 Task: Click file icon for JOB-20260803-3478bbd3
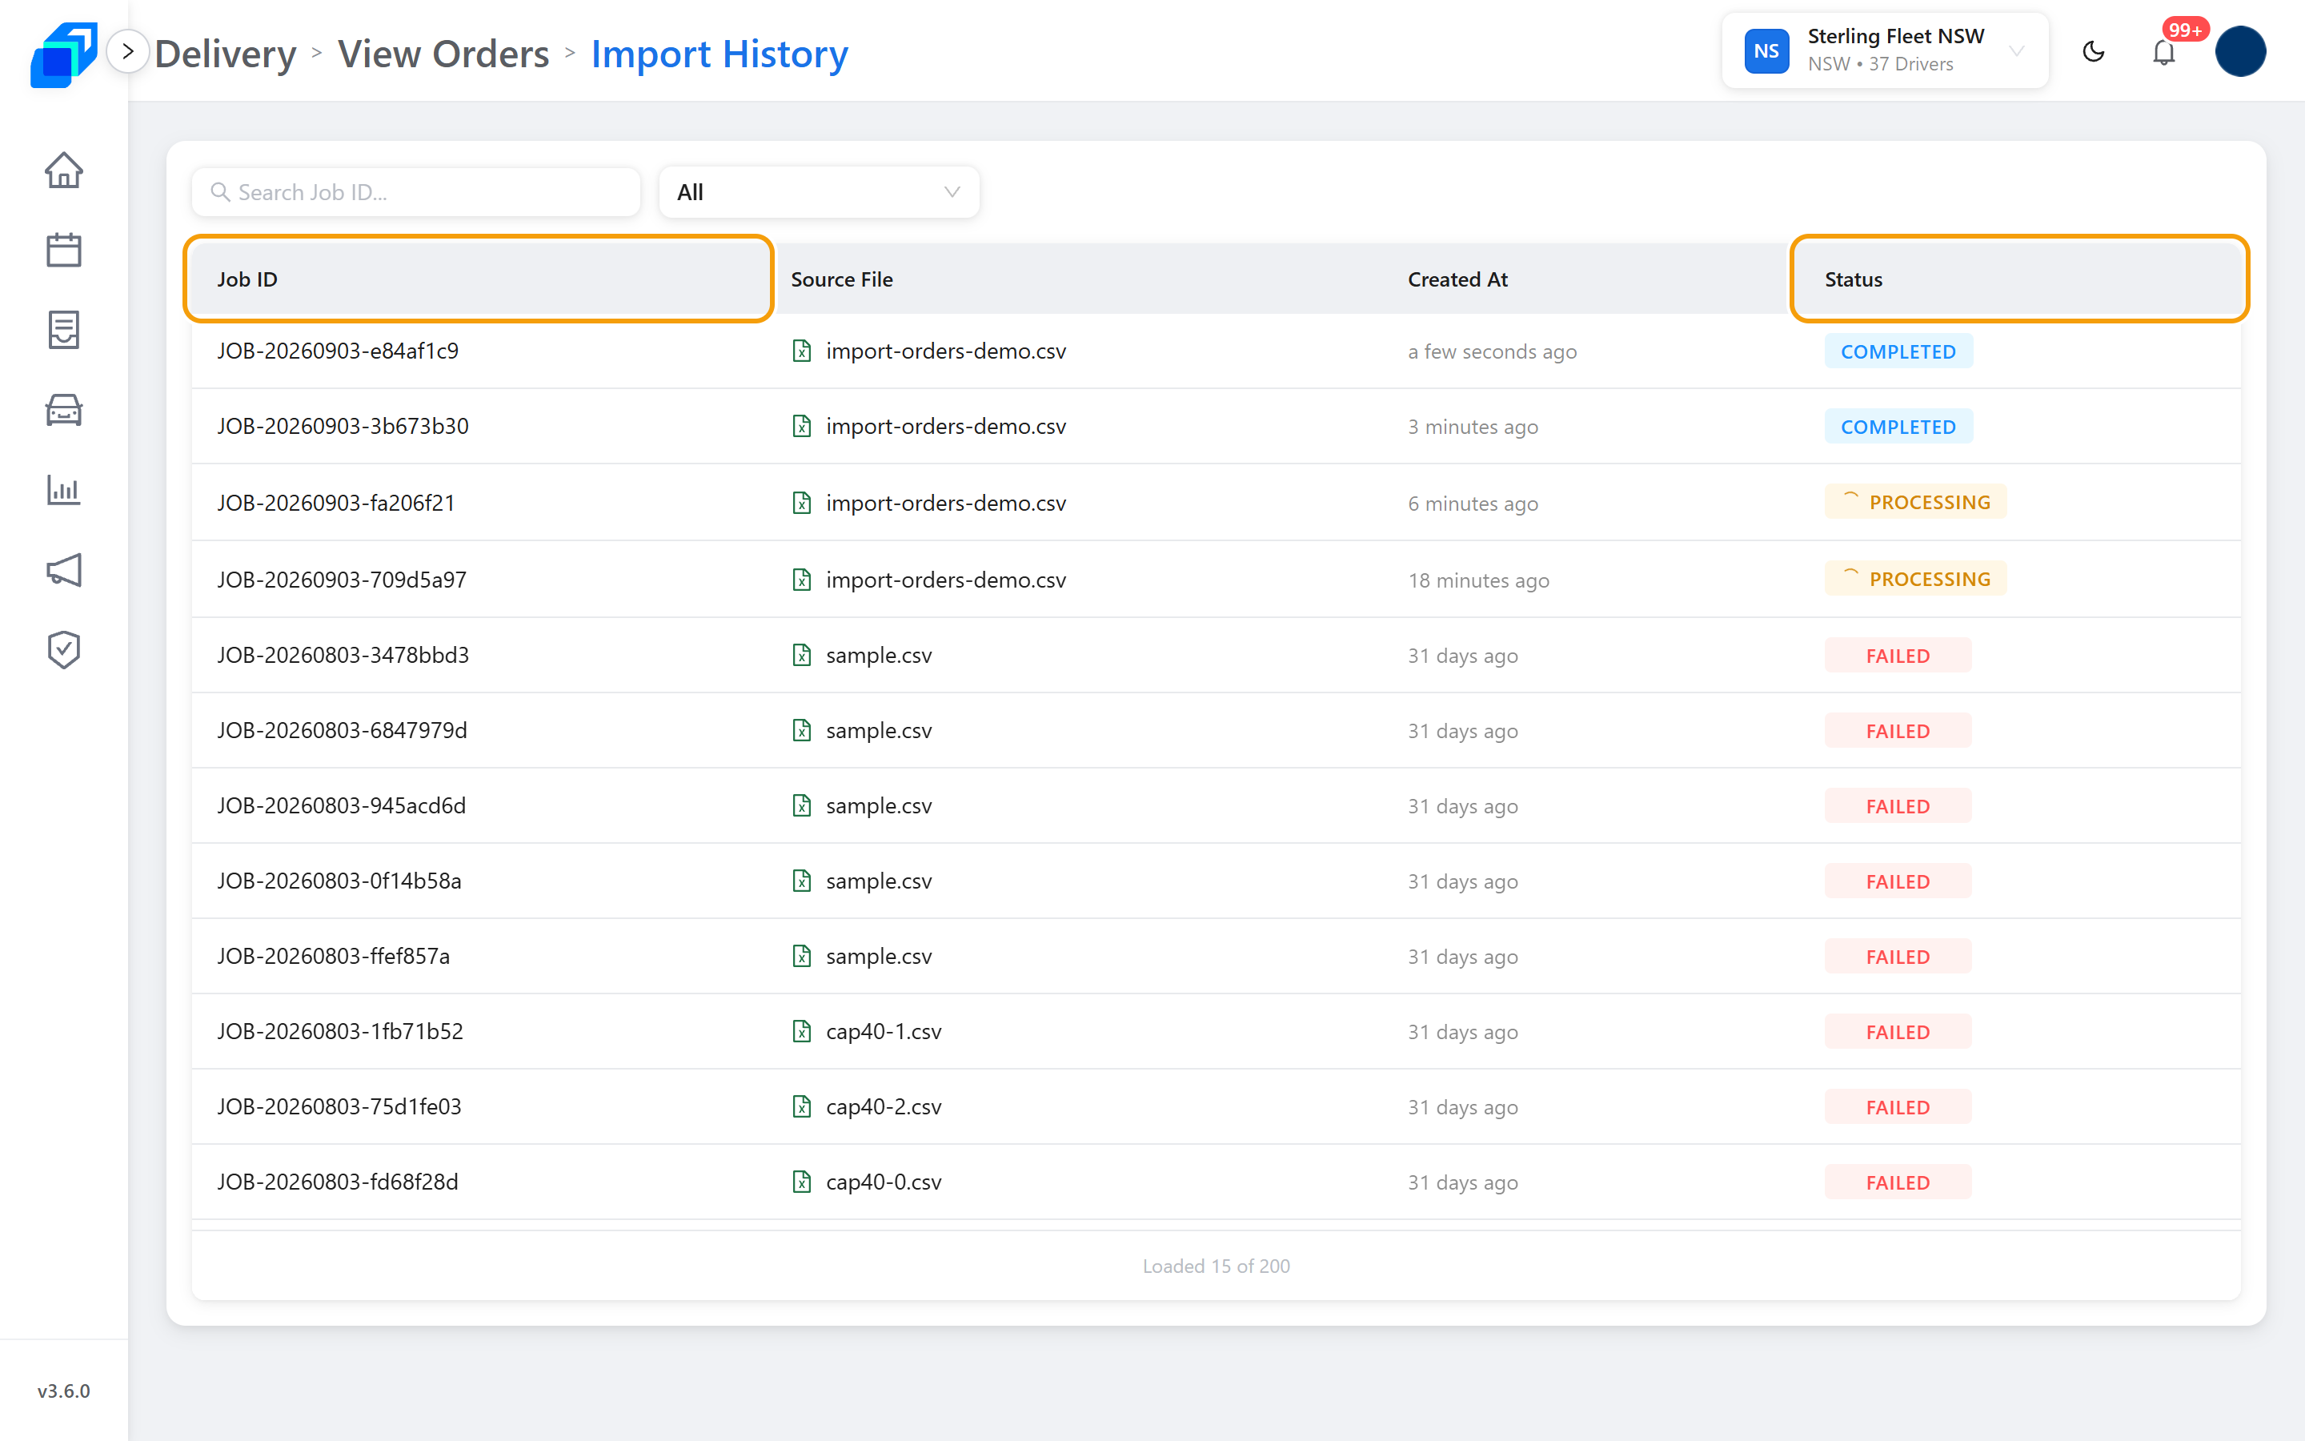[x=802, y=655]
